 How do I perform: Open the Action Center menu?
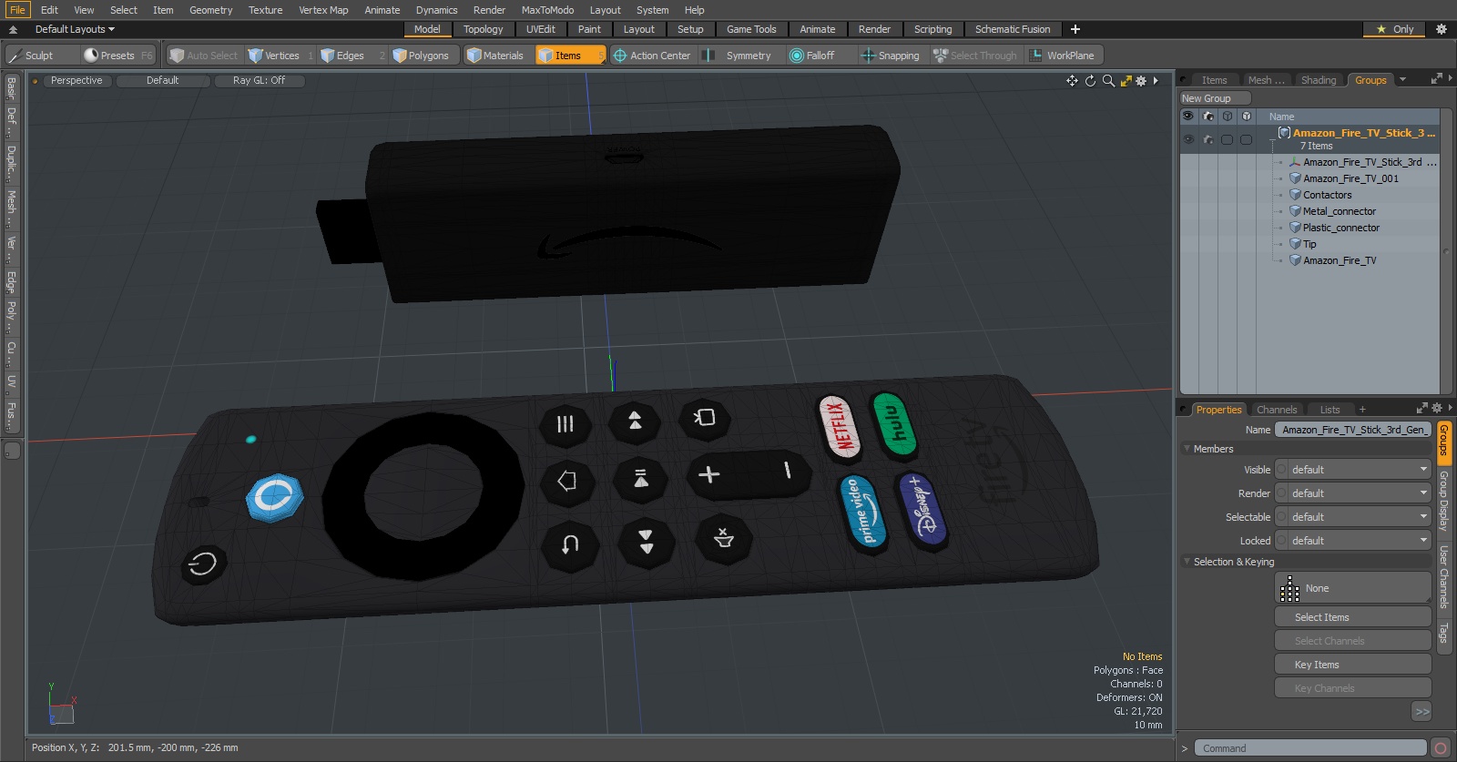(653, 56)
